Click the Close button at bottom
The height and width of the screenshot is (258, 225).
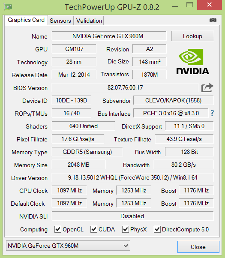198,247
